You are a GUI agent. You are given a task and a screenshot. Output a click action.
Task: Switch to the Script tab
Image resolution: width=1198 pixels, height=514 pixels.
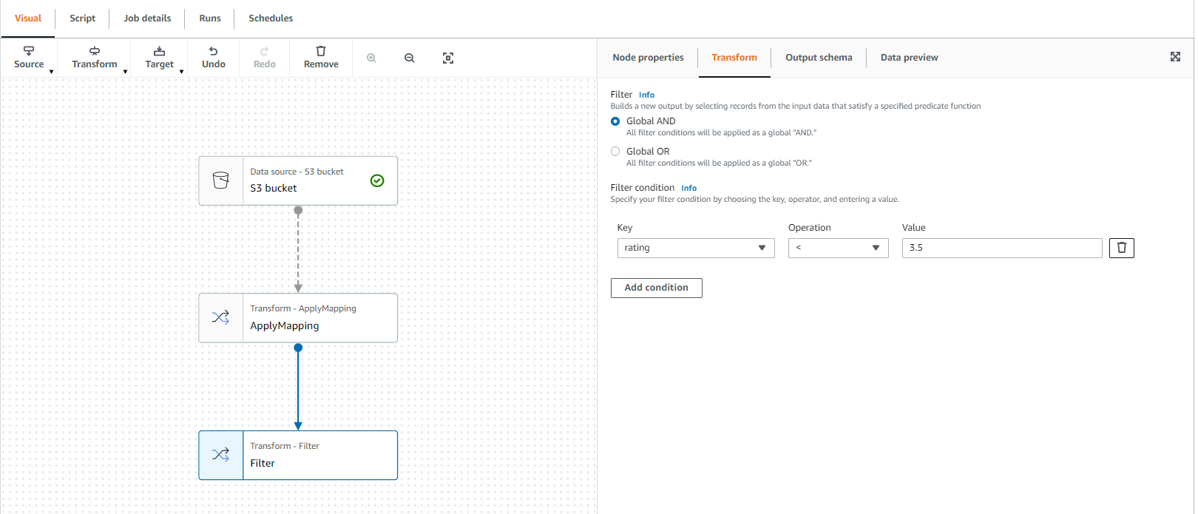click(x=82, y=18)
